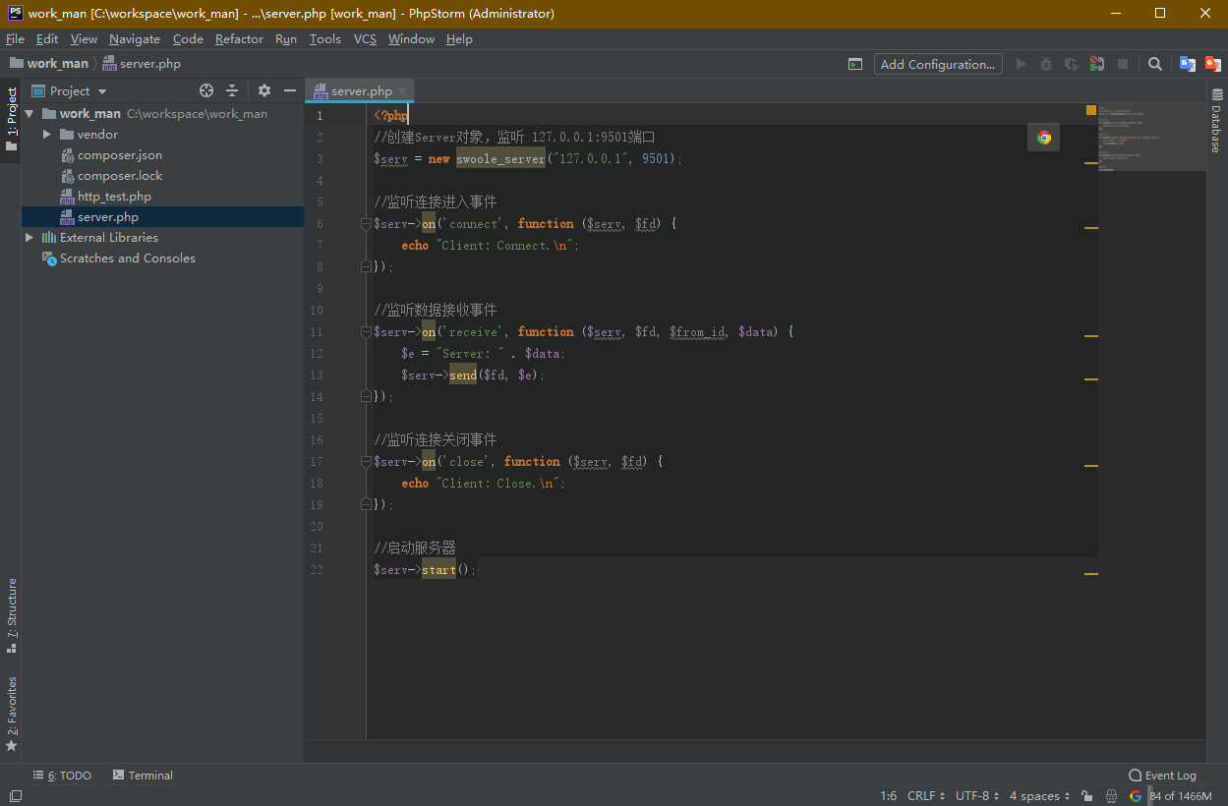1228x806 pixels.
Task: Click the 1:6 cursor position
Action: [x=889, y=796]
